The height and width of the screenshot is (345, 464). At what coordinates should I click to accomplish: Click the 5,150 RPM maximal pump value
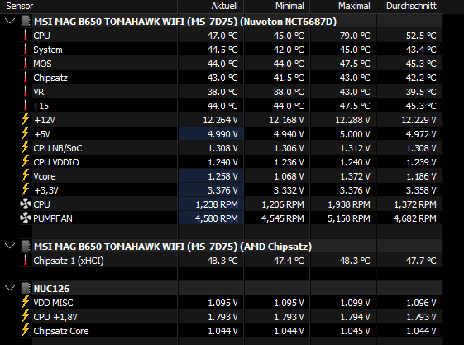(x=348, y=218)
